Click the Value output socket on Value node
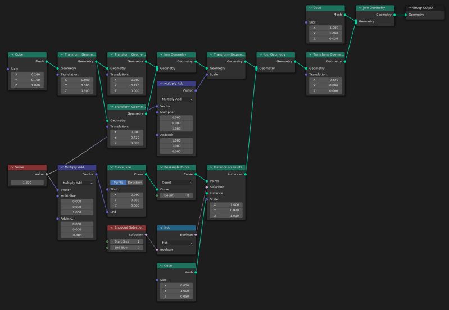Image resolution: width=449 pixels, height=310 pixels. (x=47, y=174)
